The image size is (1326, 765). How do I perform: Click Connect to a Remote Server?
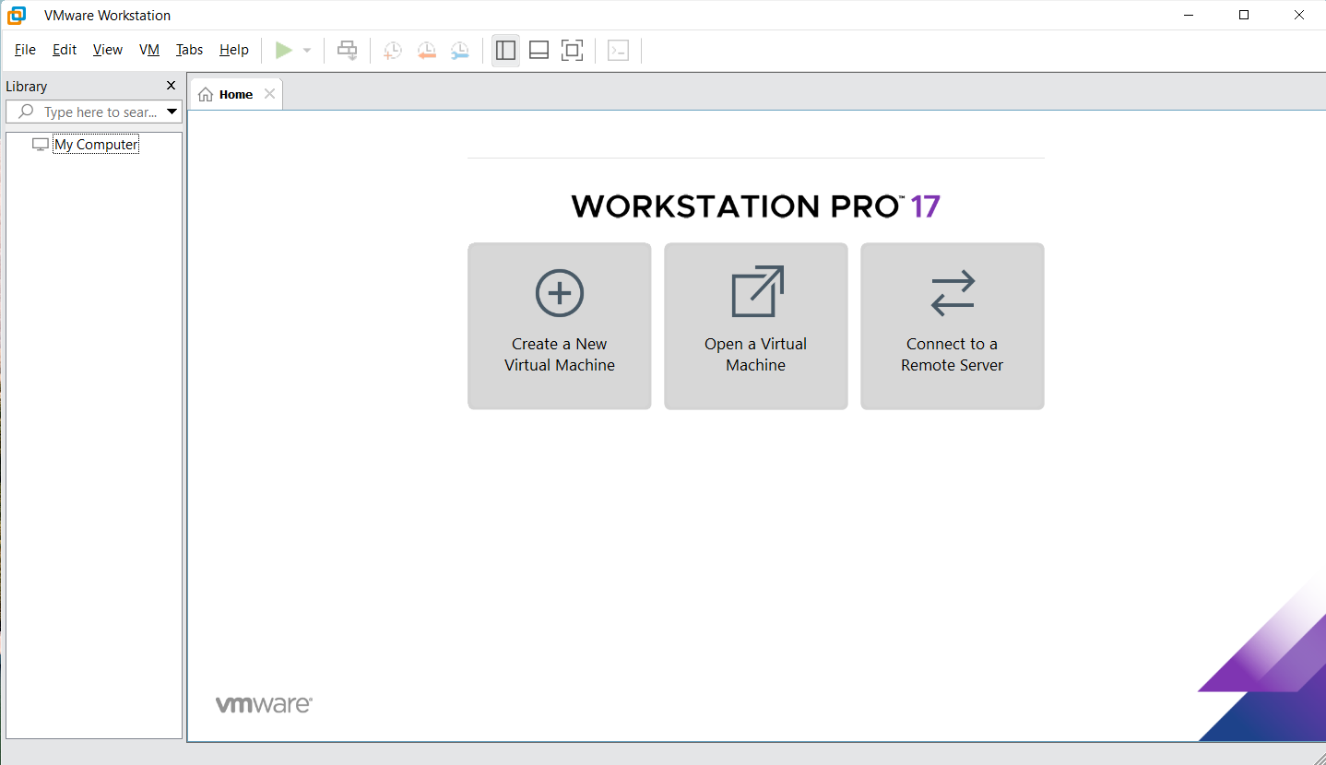point(952,325)
